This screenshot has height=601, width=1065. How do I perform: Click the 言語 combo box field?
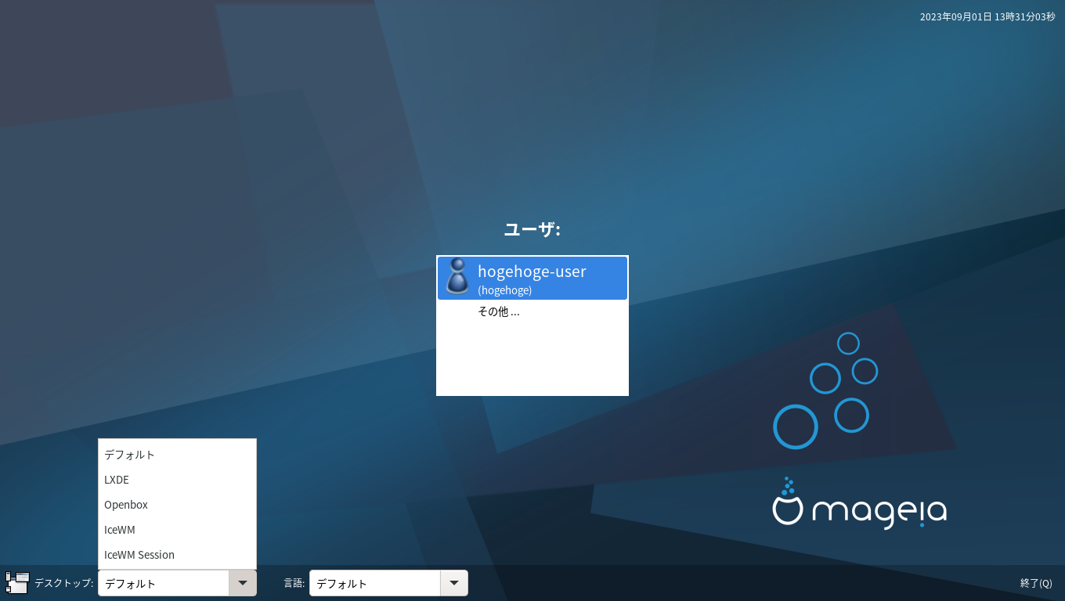click(375, 583)
